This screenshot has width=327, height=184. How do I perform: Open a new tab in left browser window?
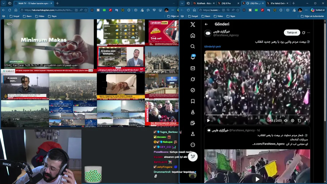click(x=57, y=3)
